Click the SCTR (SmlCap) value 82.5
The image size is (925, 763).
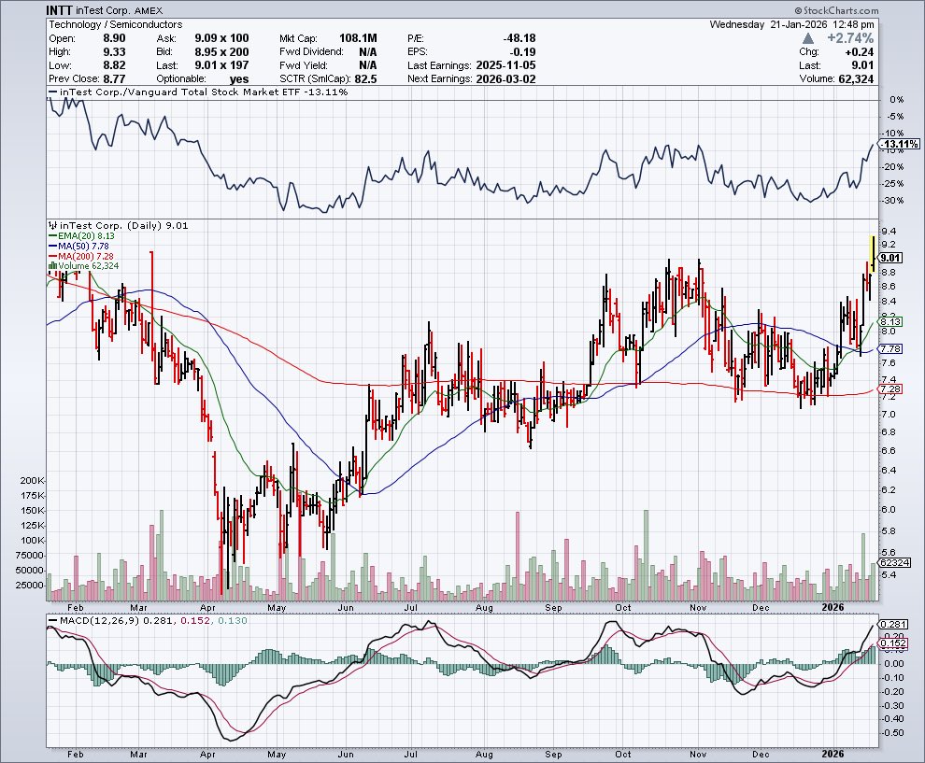point(366,79)
